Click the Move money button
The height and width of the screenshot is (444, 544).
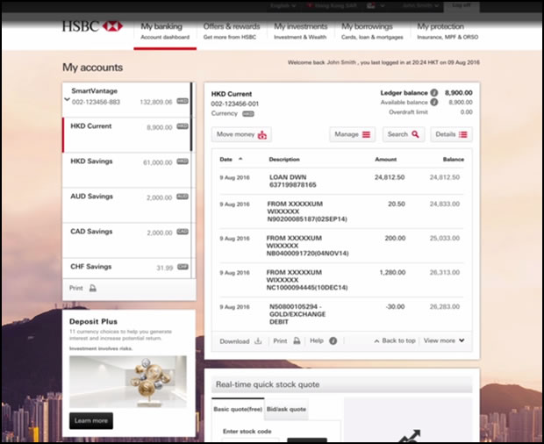(241, 134)
